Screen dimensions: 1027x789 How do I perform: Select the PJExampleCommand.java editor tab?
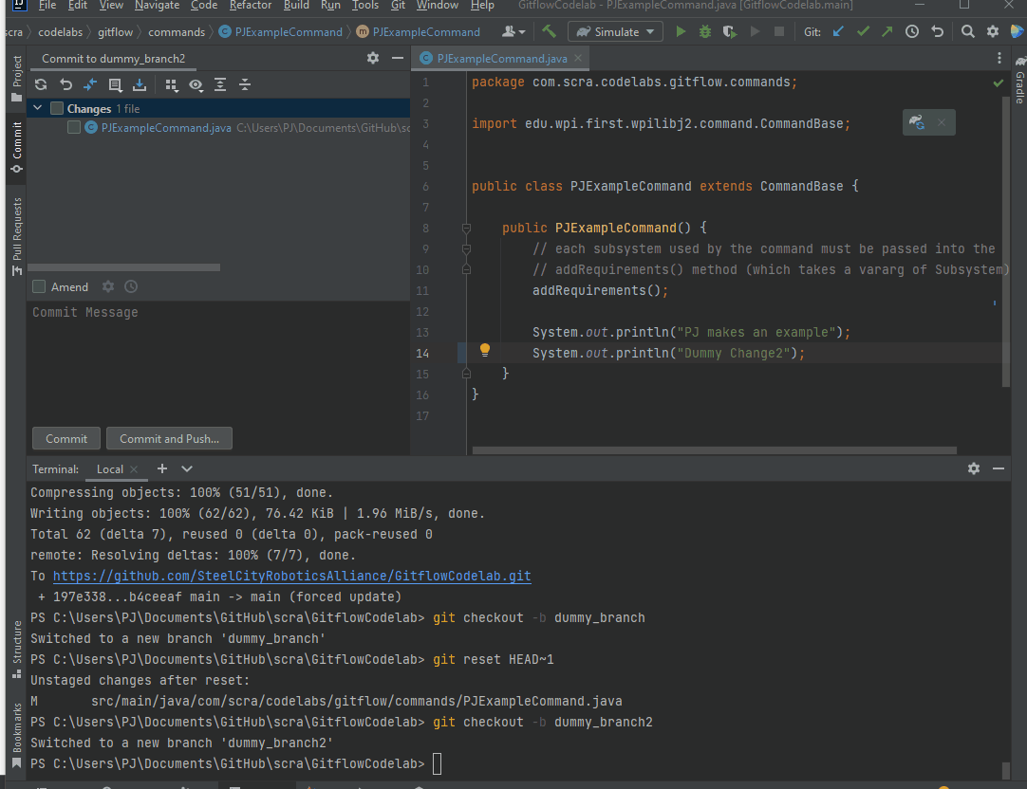coord(501,58)
